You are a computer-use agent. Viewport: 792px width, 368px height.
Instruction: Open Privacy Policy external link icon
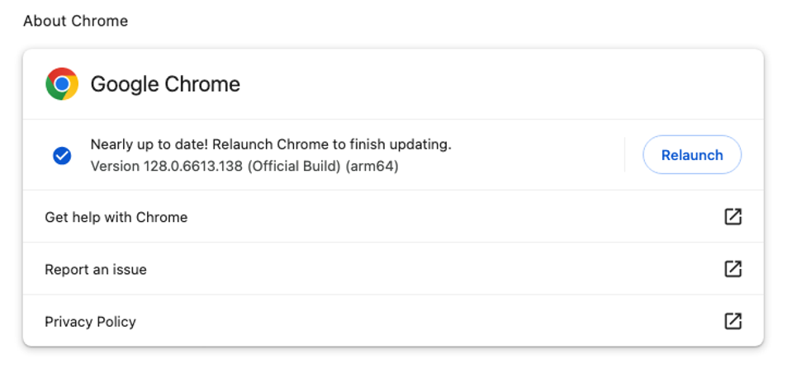click(733, 321)
